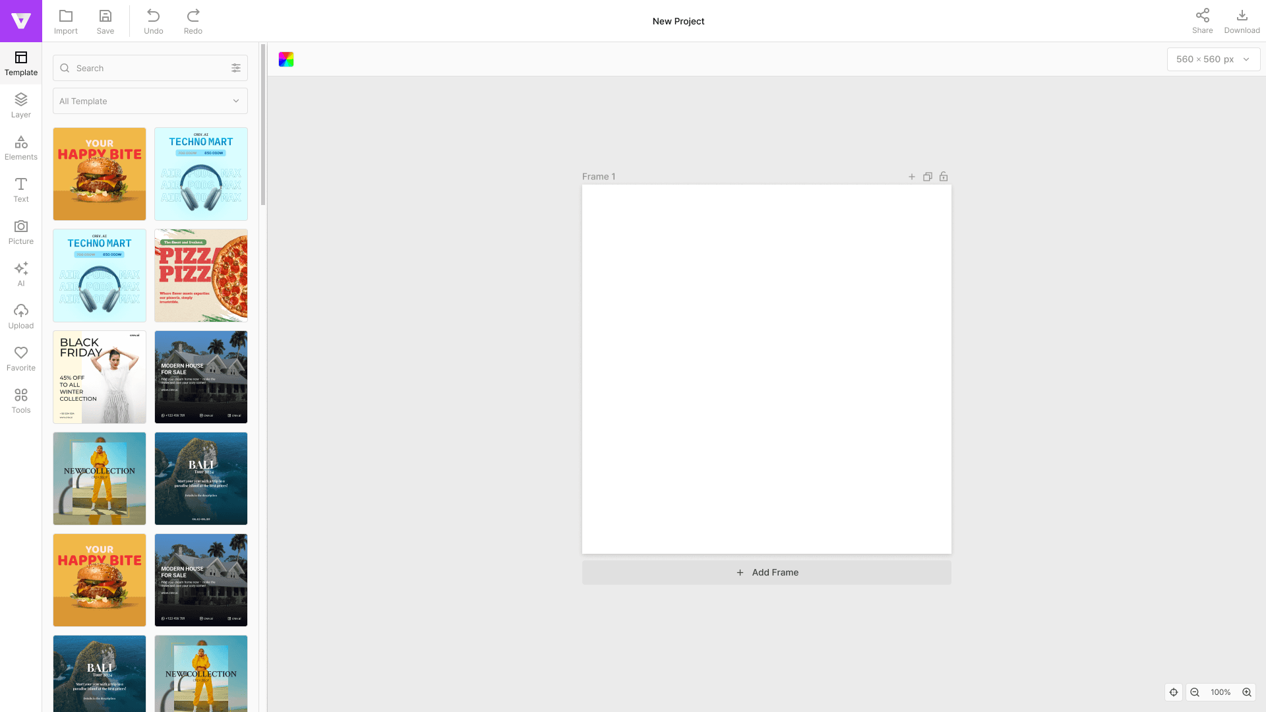Select the Text tool in the sidebar
Screen dimensions: 1266x712
20,189
